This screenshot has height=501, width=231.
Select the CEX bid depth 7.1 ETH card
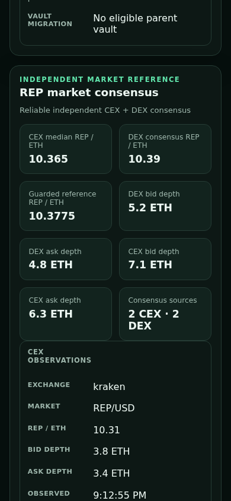[165, 259]
